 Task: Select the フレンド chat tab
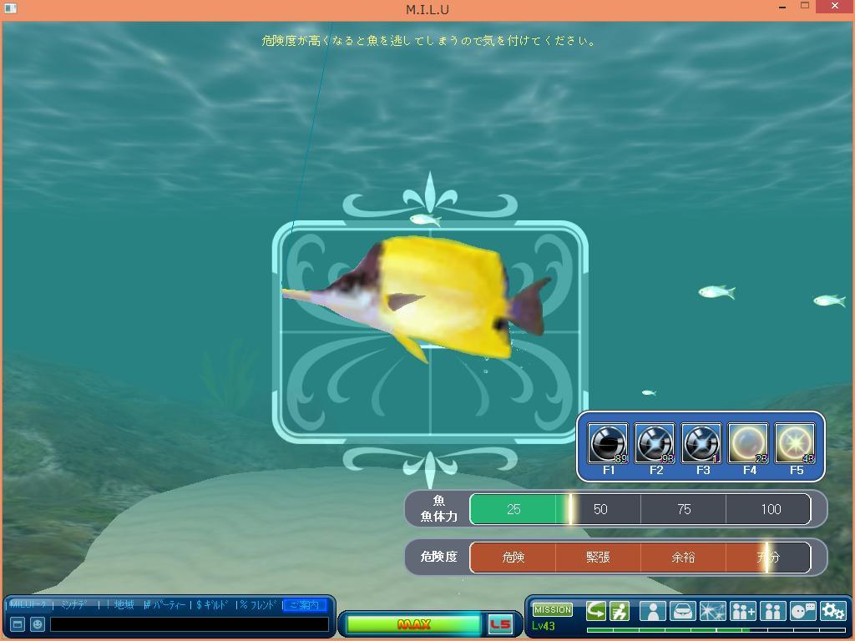coord(260,604)
